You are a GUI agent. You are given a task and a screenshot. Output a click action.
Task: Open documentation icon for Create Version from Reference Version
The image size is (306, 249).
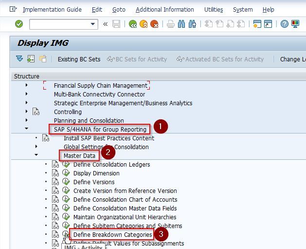click(55, 191)
